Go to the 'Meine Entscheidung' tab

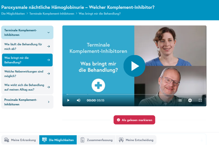tap(136, 140)
